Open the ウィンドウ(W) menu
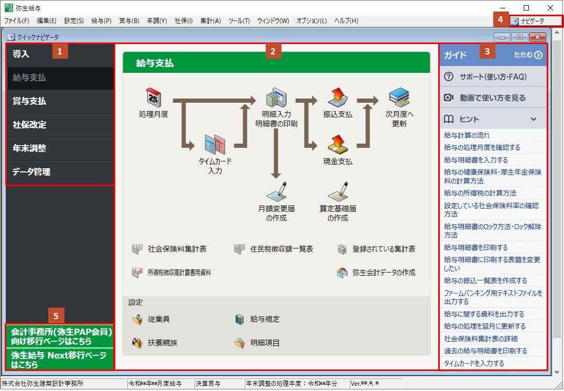Image resolution: width=564 pixels, height=391 pixels. click(x=273, y=21)
